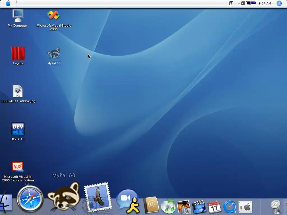
Task: Click the monitor display tray icon
Action: pos(248,3)
